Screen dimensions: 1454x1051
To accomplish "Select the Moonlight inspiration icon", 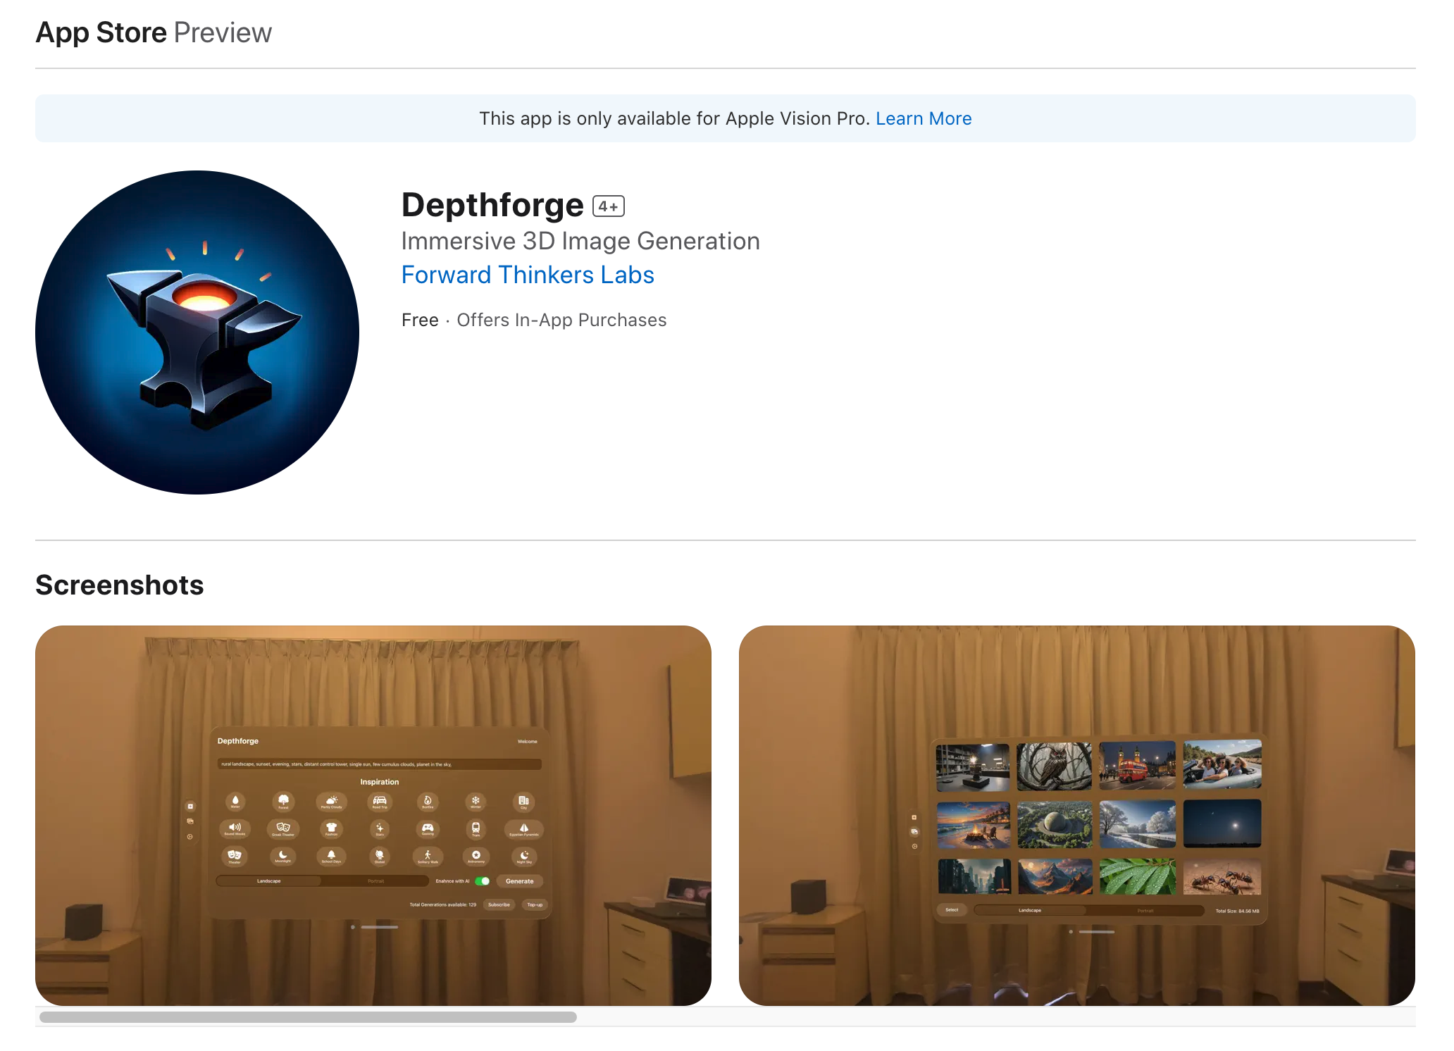I will click(x=283, y=857).
